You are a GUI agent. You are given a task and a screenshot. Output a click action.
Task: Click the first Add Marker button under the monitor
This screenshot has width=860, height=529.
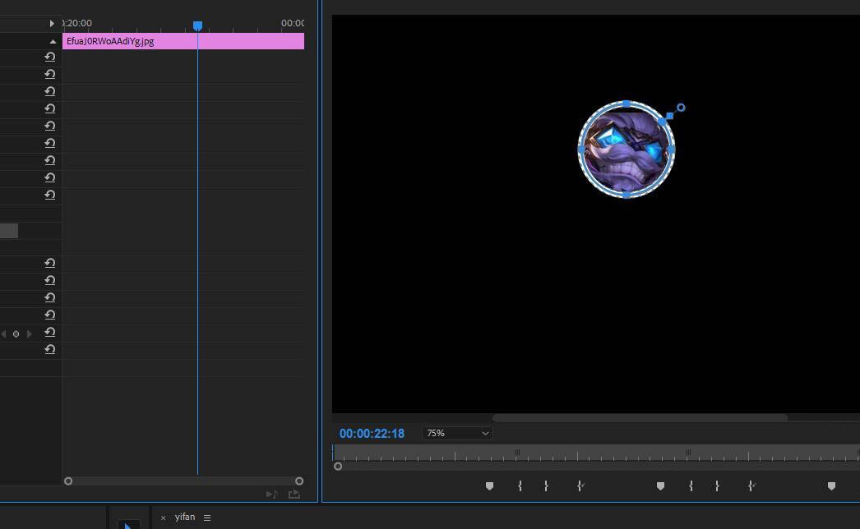[489, 485]
